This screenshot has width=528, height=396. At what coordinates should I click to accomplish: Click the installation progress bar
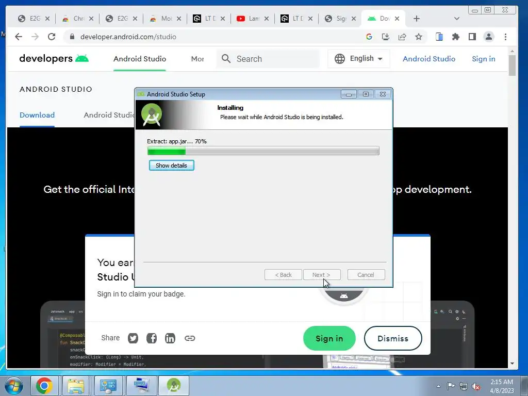click(263, 151)
